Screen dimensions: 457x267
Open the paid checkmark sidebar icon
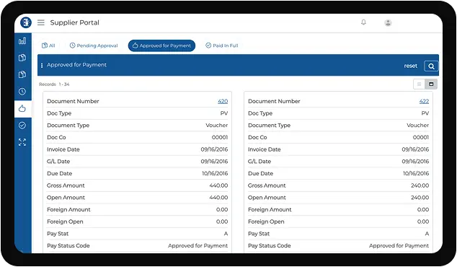click(x=22, y=126)
